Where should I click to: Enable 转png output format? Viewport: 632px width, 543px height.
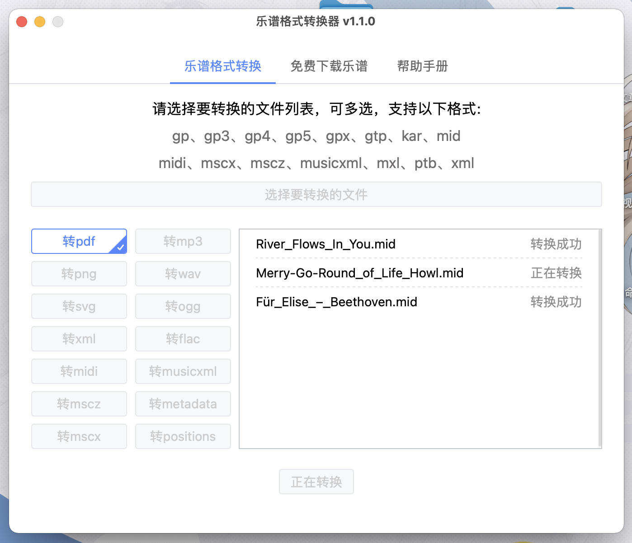79,274
